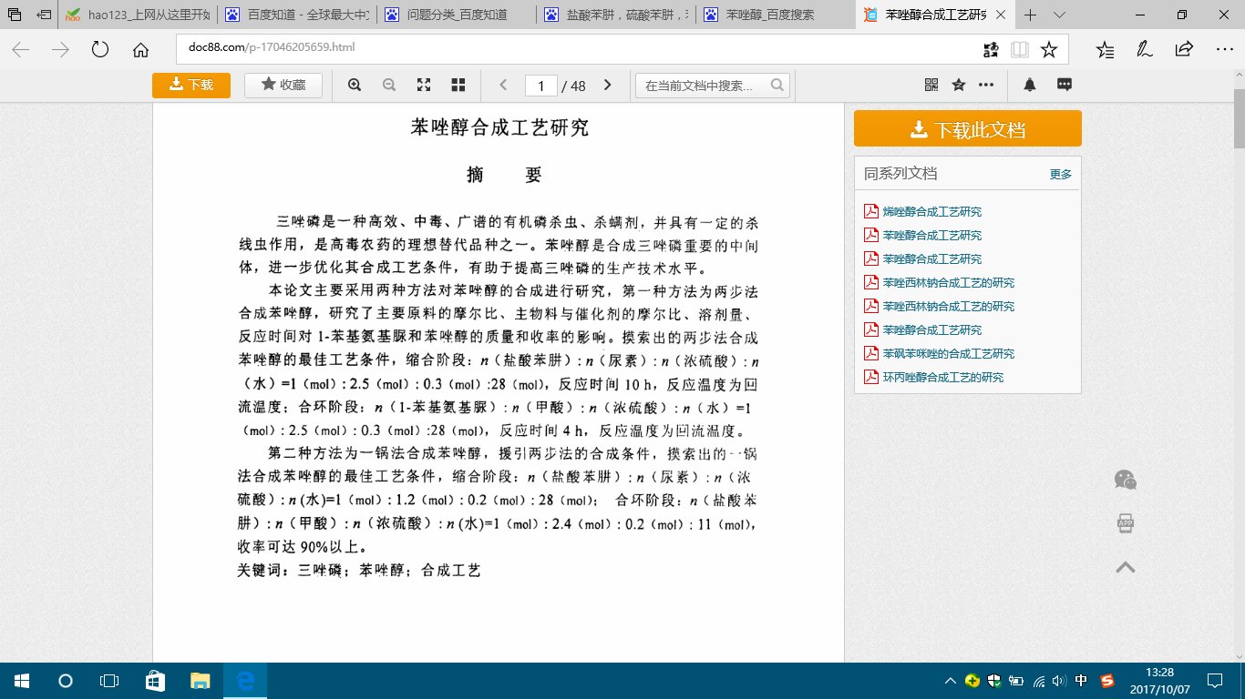Go to next document page arrow
Image resolution: width=1245 pixels, height=699 pixels.
click(608, 85)
